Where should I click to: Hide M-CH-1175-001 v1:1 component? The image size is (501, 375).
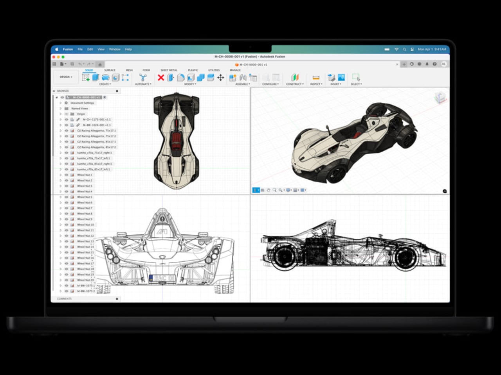67,120
